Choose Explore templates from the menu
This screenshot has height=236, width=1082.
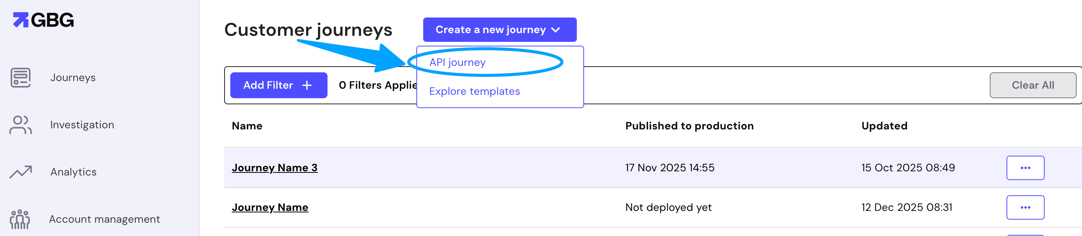click(474, 91)
